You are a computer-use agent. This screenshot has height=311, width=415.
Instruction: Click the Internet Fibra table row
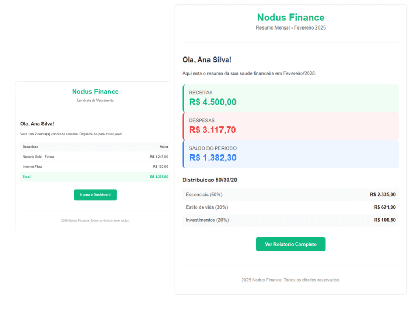95,166
